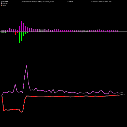
Task: Click the green-red Price legend swatch
Action: 2,5
